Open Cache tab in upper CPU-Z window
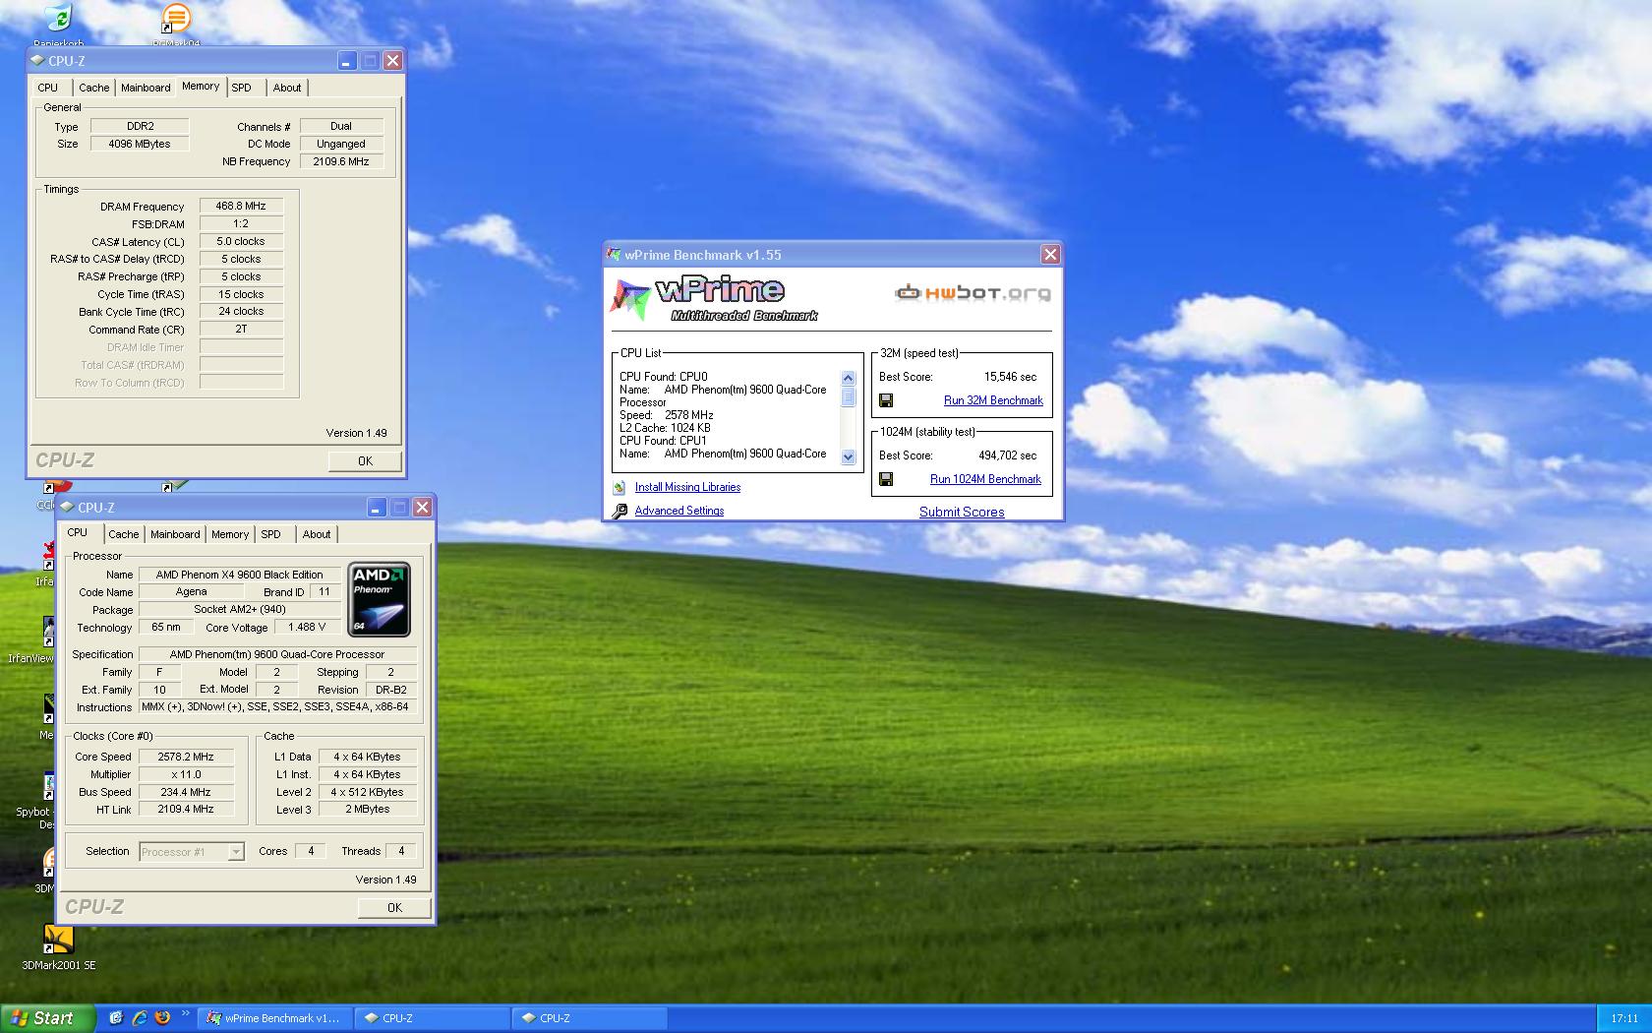Image resolution: width=1652 pixels, height=1033 pixels. coord(94,88)
